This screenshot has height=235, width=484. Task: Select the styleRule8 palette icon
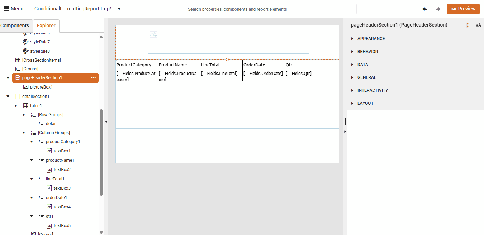coord(25,51)
